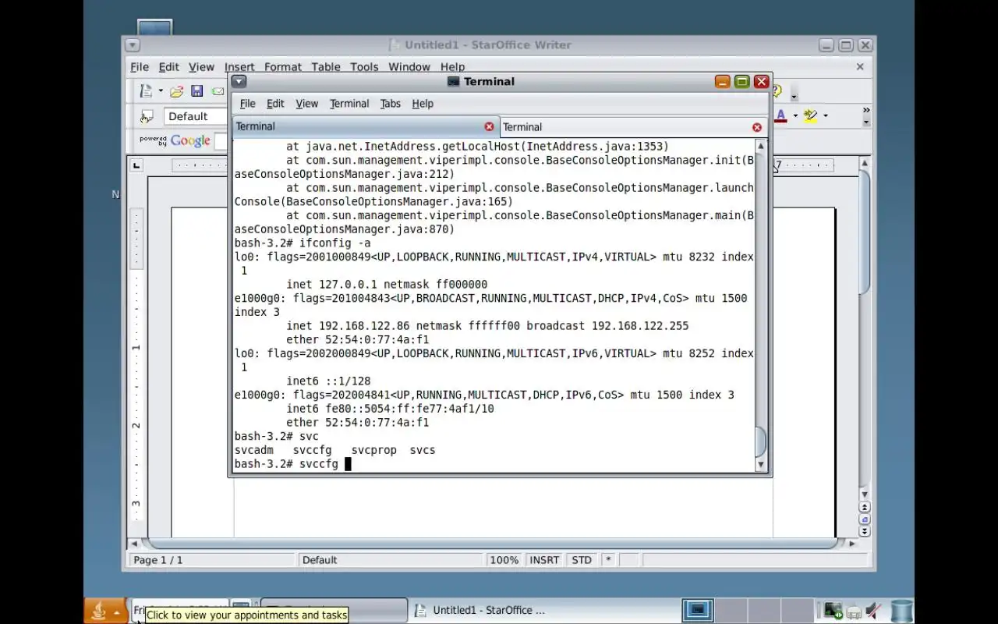Screen dimensions: 998x624
Task: Open the StarOffice Writer window menu button
Action: coord(133,45)
